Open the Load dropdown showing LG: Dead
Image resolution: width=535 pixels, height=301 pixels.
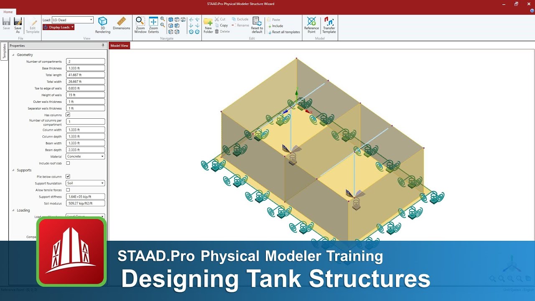point(72,20)
